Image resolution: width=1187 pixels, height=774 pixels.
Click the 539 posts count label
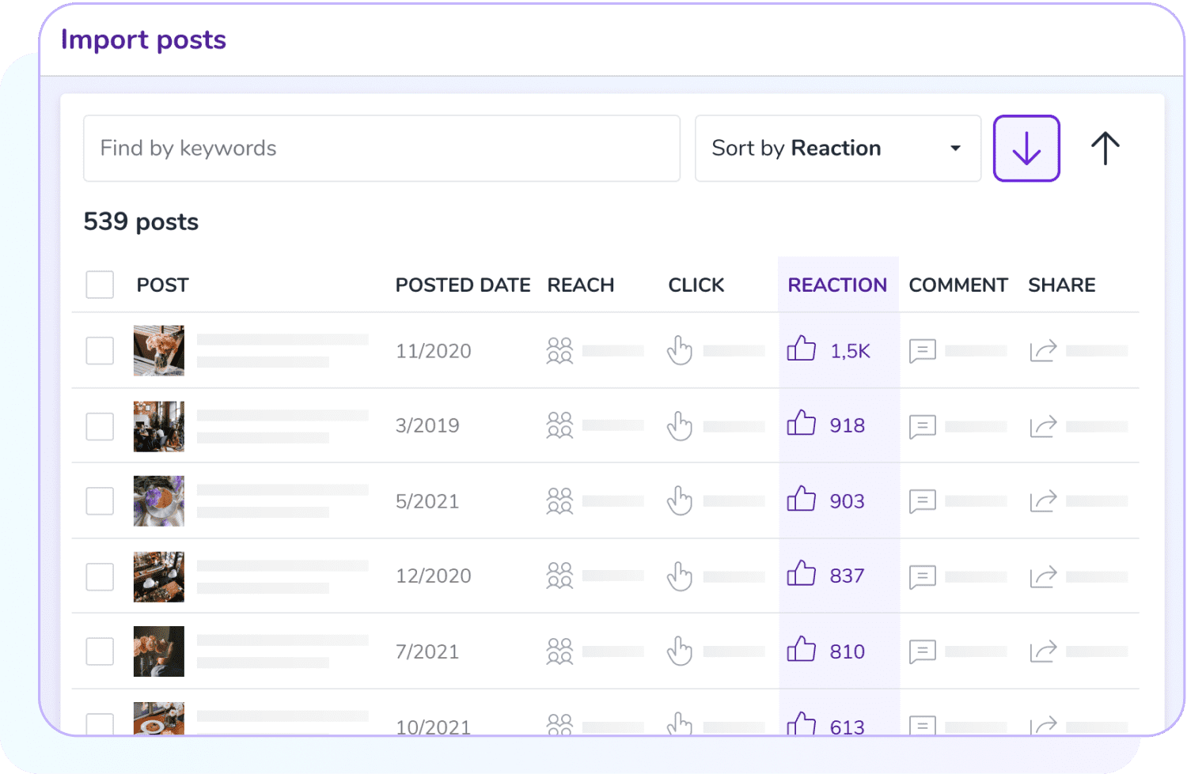(141, 221)
